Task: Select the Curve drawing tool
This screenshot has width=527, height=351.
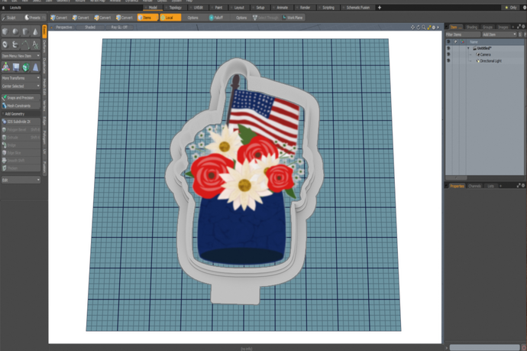Action: click(x=25, y=44)
